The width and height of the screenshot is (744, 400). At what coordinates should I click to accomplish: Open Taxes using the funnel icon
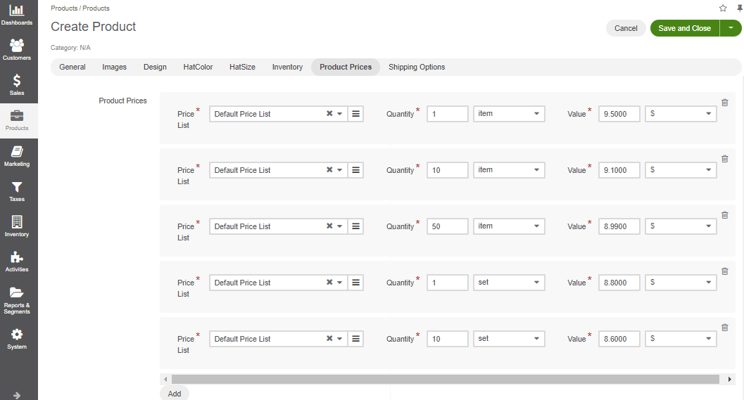click(17, 191)
